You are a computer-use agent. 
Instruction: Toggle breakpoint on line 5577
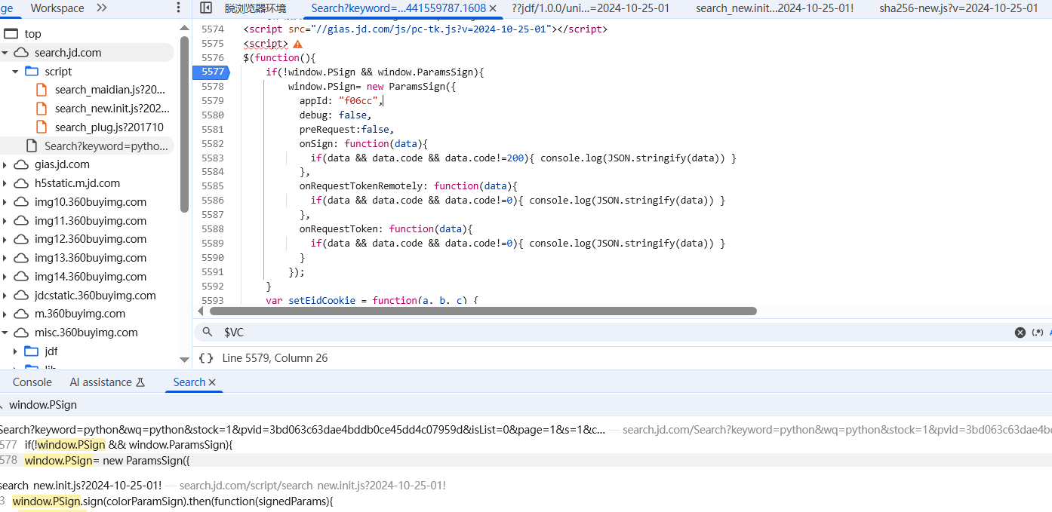pyautogui.click(x=213, y=72)
